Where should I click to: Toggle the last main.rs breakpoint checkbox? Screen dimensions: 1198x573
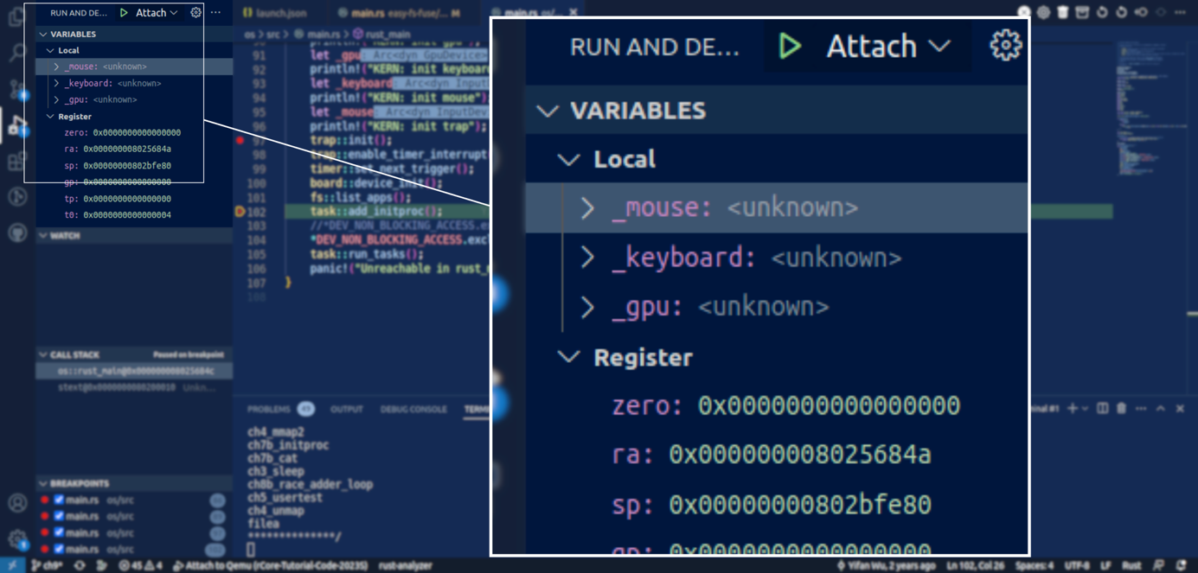pyautogui.click(x=59, y=549)
